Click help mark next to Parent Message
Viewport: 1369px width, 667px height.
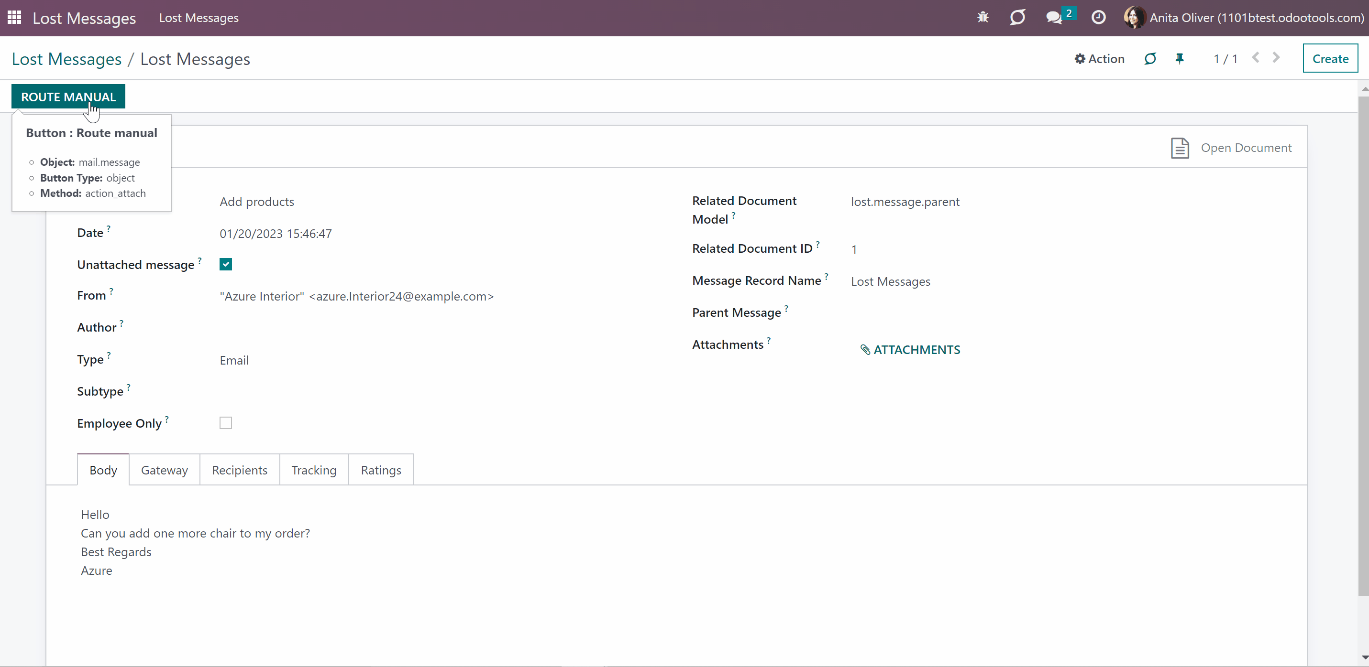786,308
